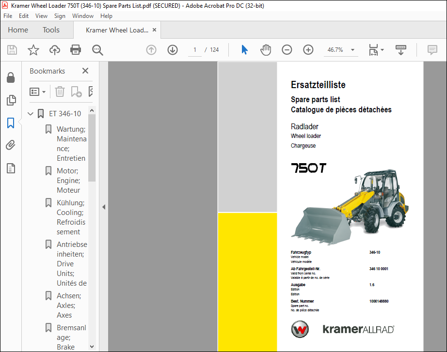Open the Find text search tool
Screen dimensions: 447x352
click(x=97, y=50)
